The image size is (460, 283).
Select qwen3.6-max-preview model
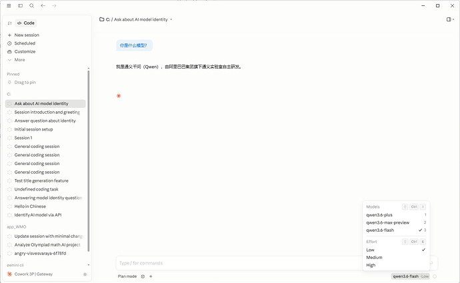(x=396, y=222)
